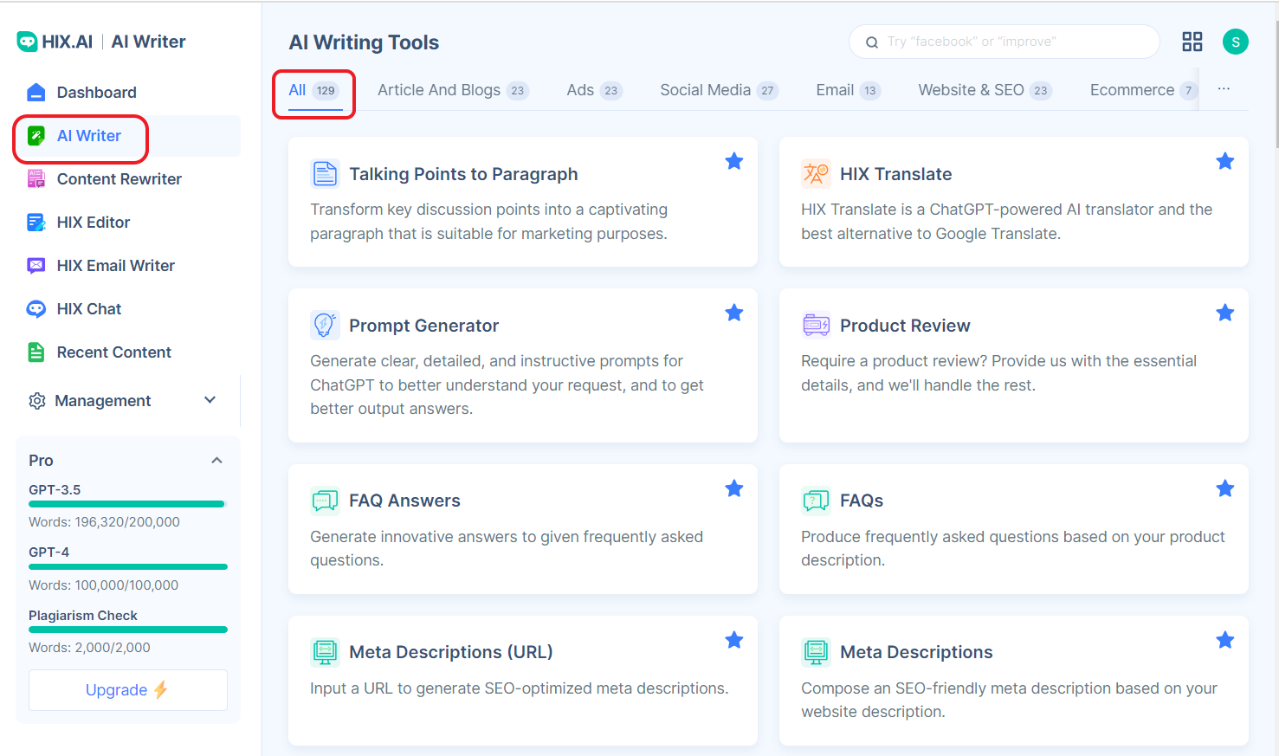1279x756 pixels.
Task: Click the green user avatar icon
Action: point(1235,42)
